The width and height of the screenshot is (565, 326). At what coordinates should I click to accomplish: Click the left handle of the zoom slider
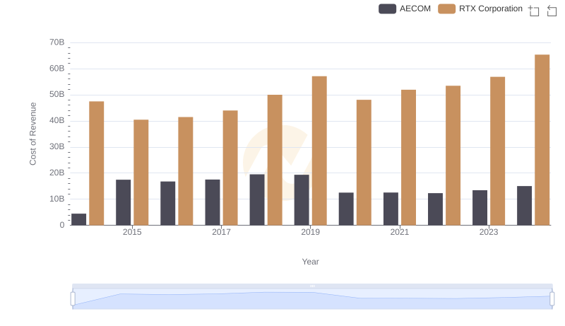(x=73, y=299)
